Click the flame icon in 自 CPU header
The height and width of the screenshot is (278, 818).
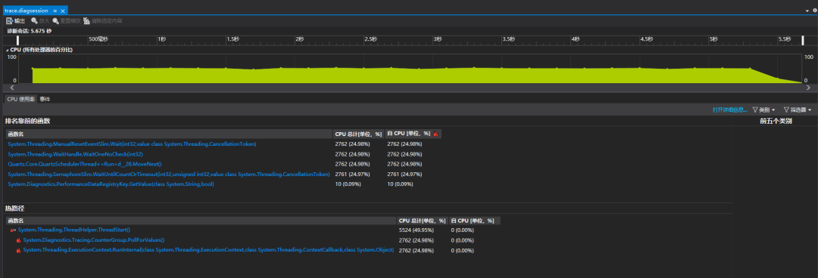[436, 134]
